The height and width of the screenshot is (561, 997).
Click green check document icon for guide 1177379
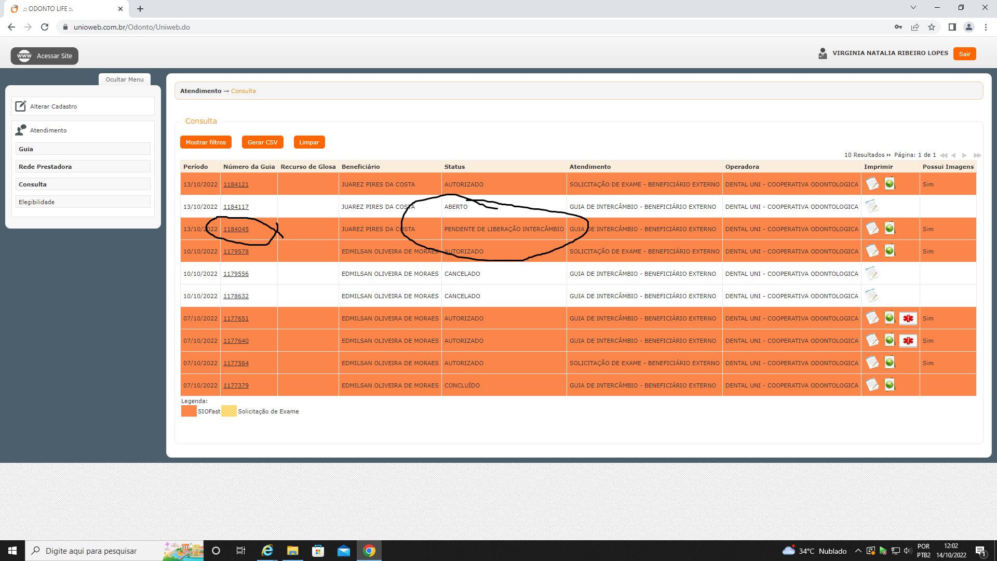tap(890, 385)
